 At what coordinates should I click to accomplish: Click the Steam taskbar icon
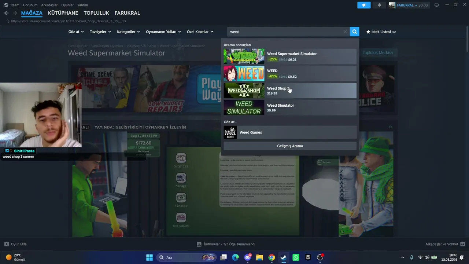coord(284,257)
